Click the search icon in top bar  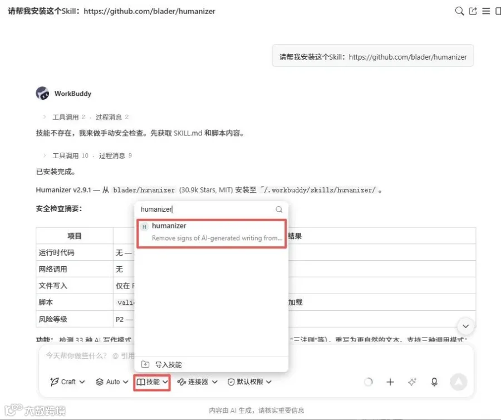[x=459, y=11]
